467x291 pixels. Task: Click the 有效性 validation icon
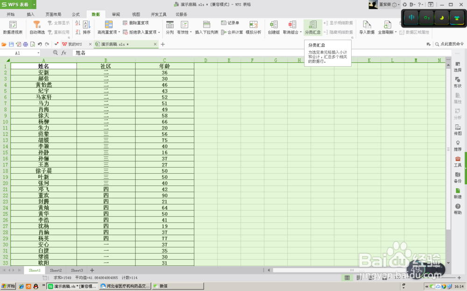coord(184,25)
